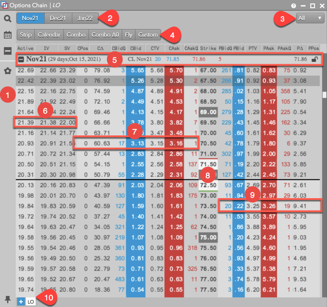Open the All filter dropdown
This screenshot has width=327, height=307.
pos(309,19)
